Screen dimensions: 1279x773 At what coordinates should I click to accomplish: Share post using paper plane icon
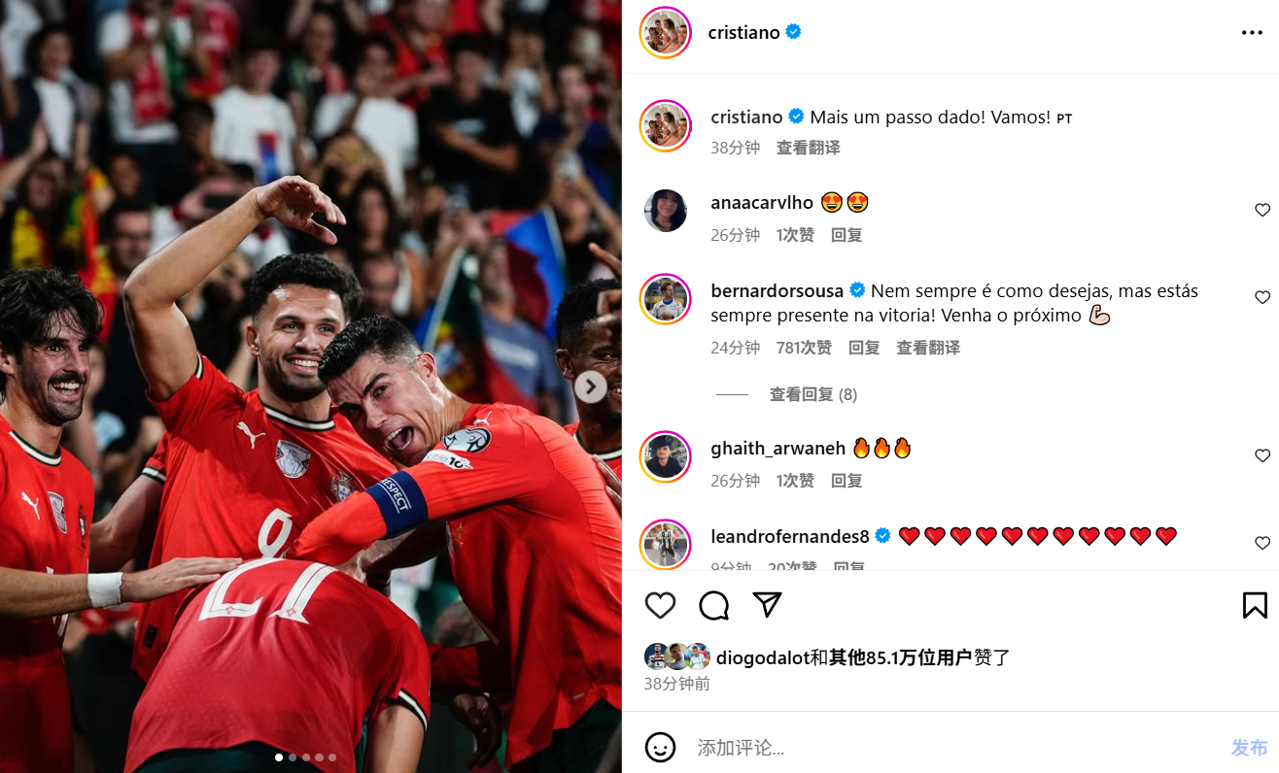768,605
